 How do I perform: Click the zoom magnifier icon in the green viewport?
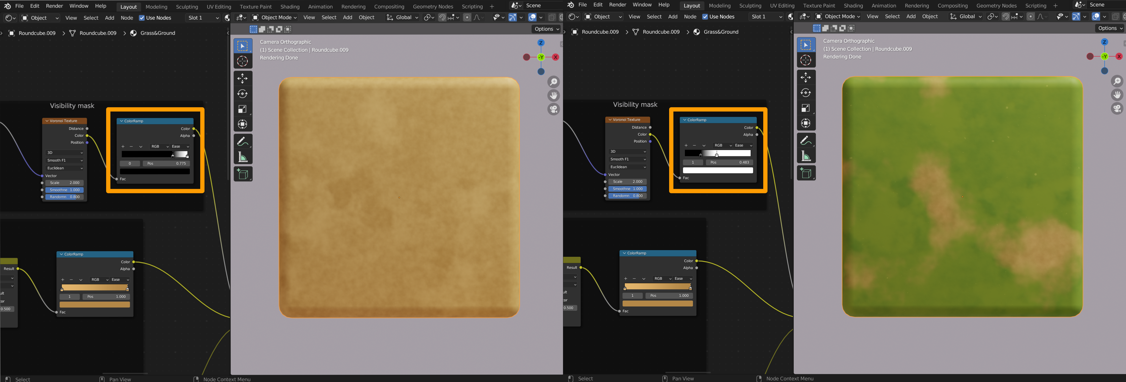click(1117, 81)
